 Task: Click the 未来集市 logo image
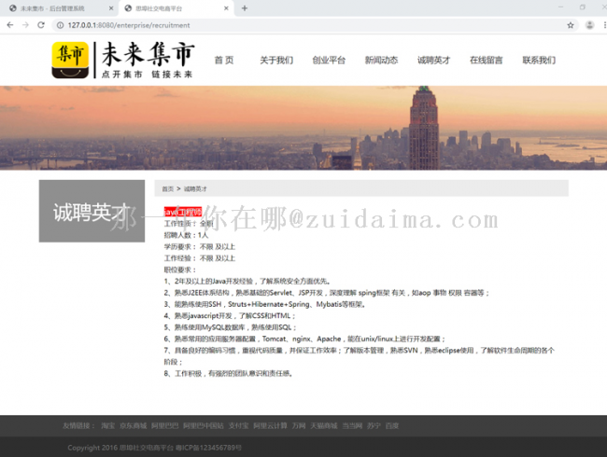point(71,60)
